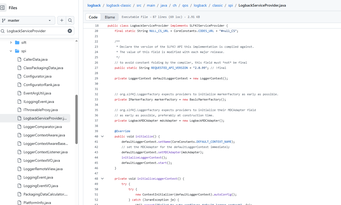Switch to the Blame tab

[110, 17]
